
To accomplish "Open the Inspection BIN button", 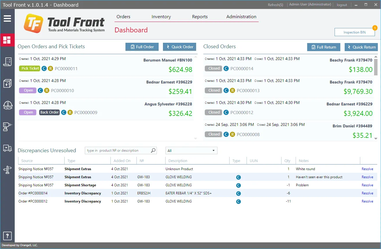I will [354, 32].
